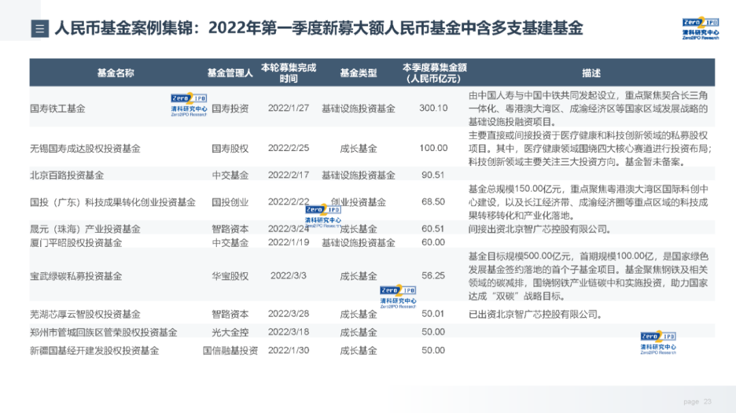Viewport: 736px width, 413px height.
Task: Select manager cell 国投创业
Action: coord(230,203)
